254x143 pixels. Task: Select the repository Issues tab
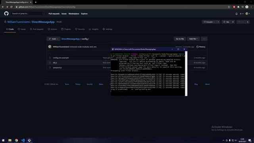click(22, 29)
